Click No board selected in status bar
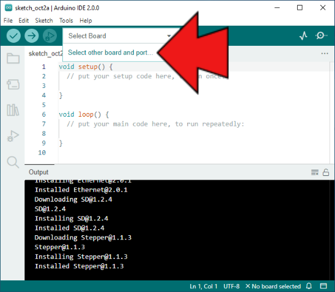 point(273,287)
